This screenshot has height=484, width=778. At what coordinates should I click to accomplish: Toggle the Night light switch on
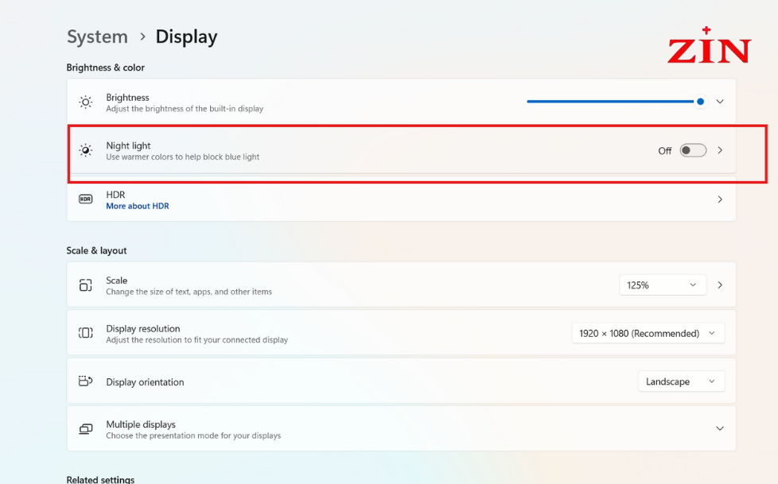point(693,150)
